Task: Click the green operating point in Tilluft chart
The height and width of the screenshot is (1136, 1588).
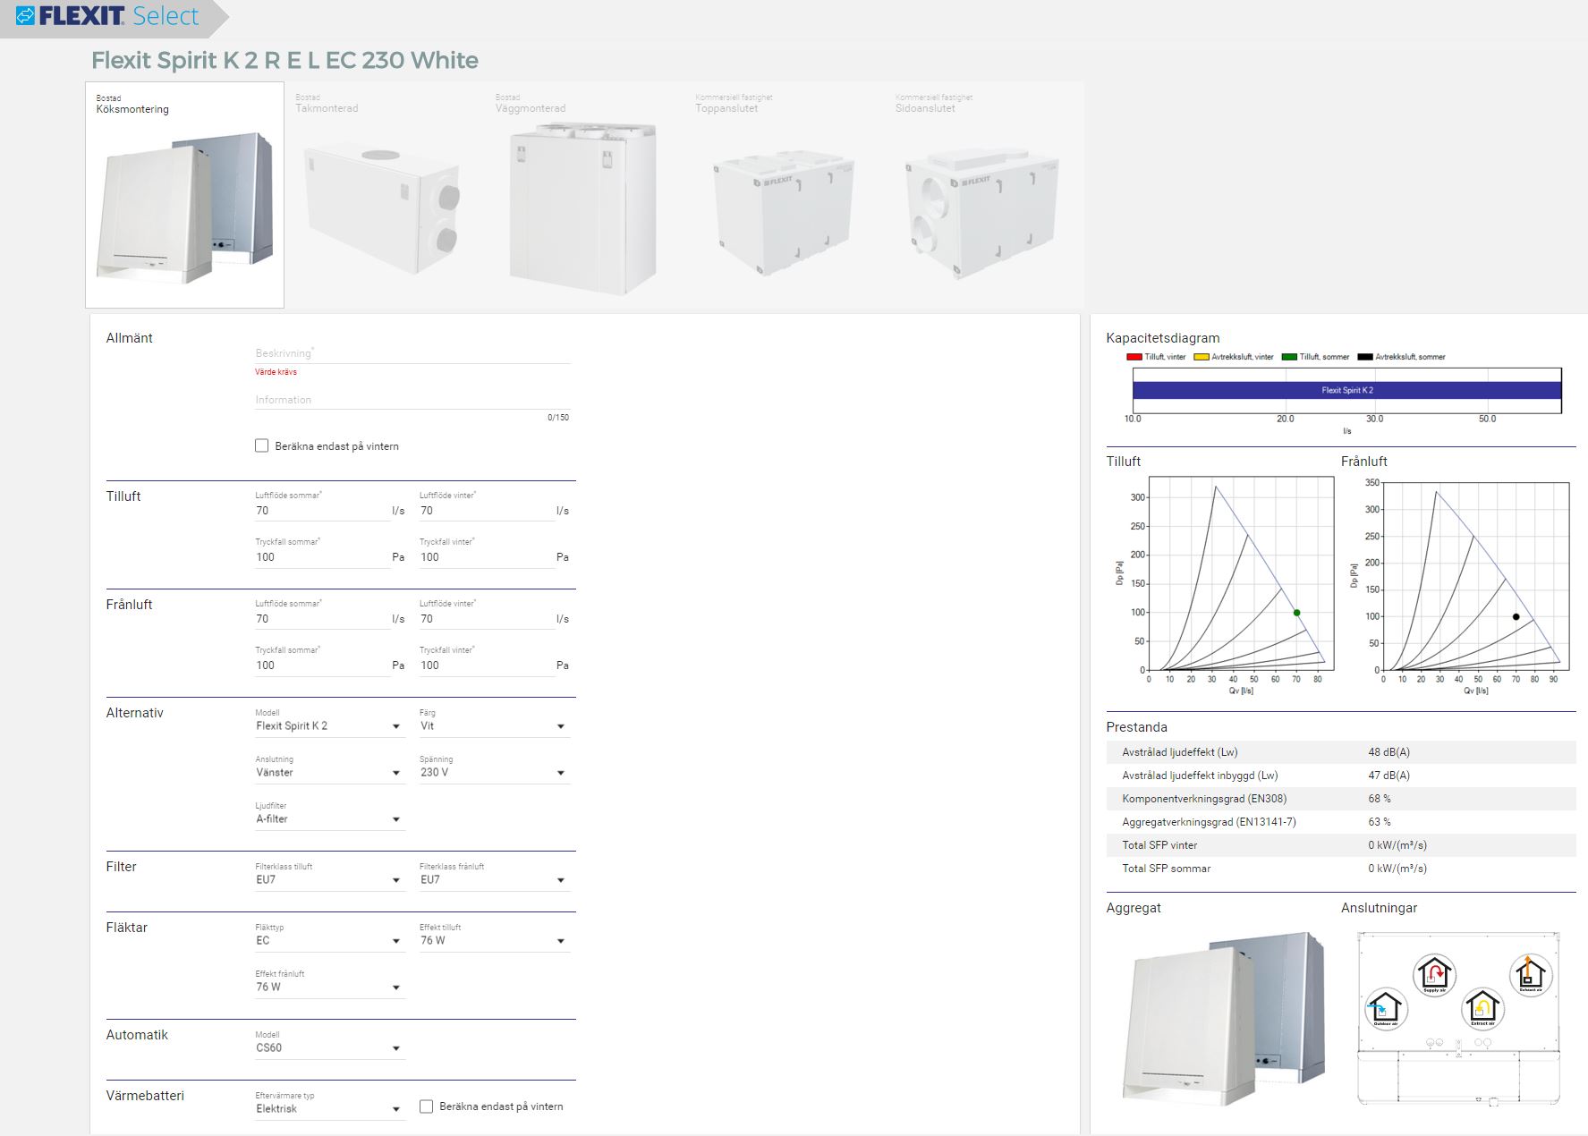Action: [x=1296, y=613]
